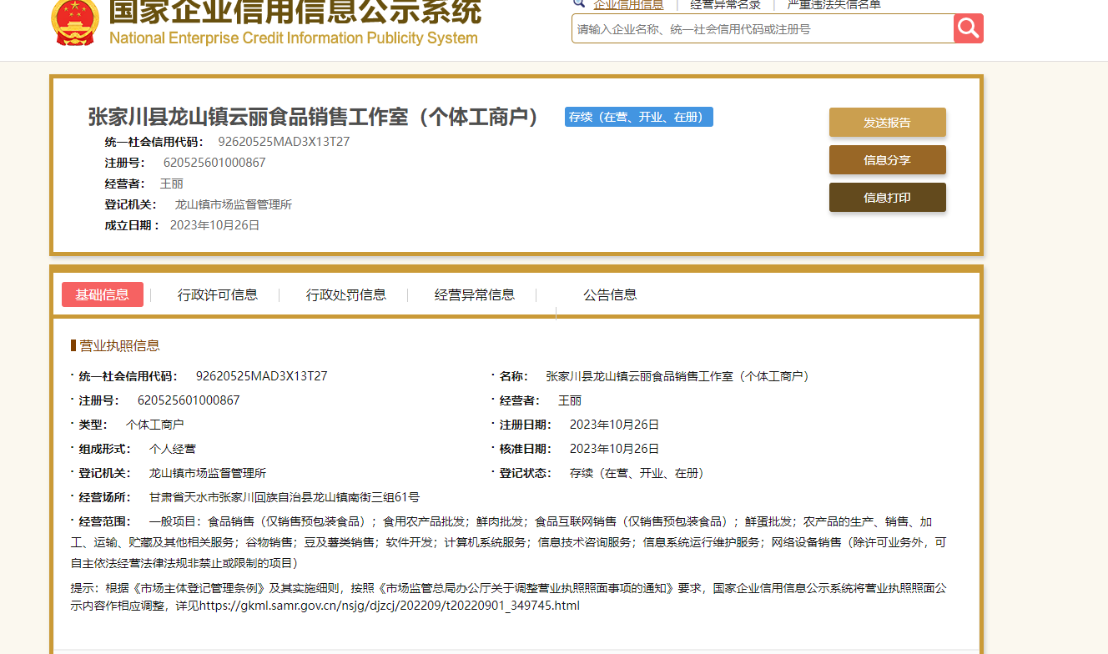Click 登记机关 value in header card
The image size is (1108, 654).
click(x=233, y=204)
